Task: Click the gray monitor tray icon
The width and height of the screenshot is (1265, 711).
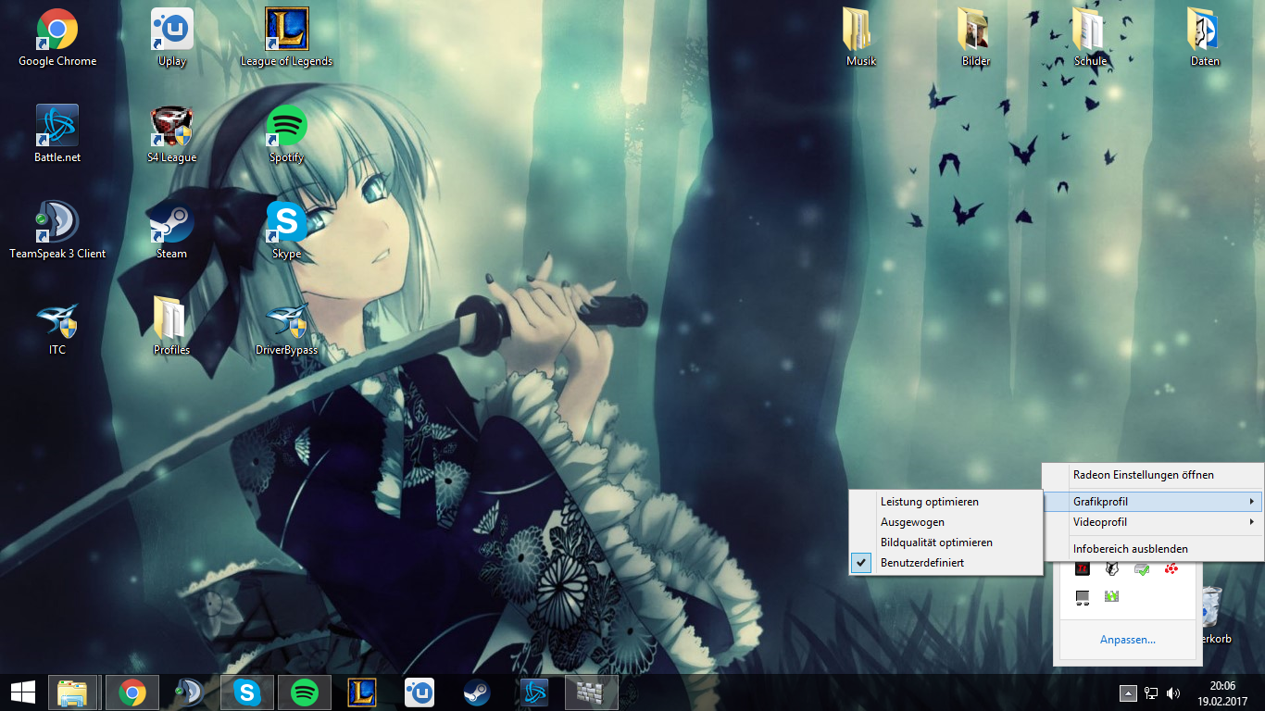Action: (x=1082, y=597)
